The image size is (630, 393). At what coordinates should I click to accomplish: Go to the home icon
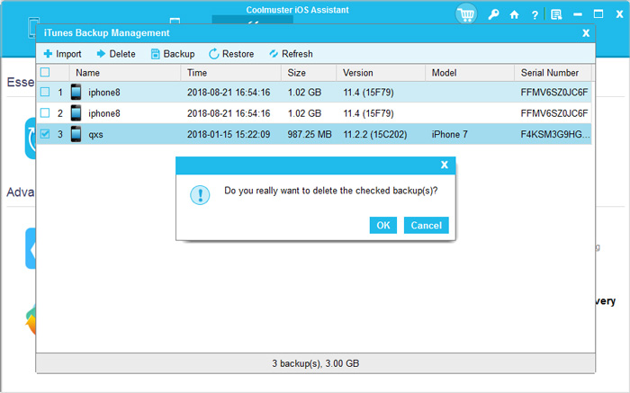pos(514,15)
